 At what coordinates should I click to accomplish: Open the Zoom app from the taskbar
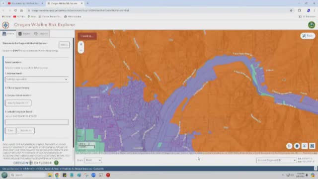[x=93, y=175]
